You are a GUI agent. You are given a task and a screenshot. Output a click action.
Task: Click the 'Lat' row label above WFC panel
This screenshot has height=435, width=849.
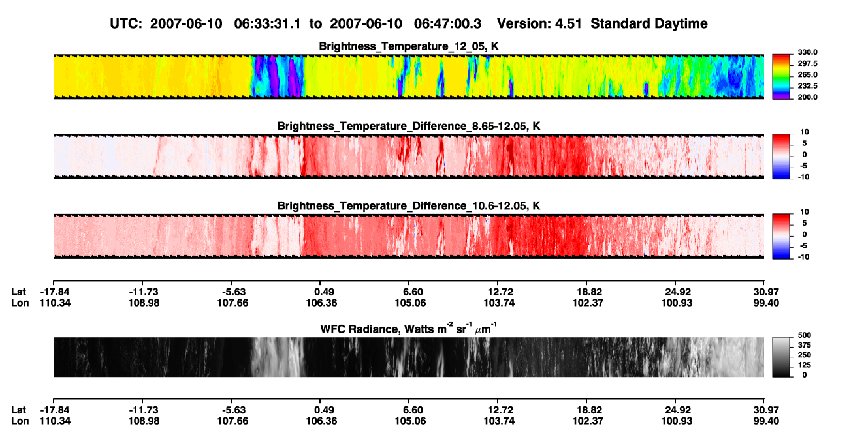click(18, 292)
